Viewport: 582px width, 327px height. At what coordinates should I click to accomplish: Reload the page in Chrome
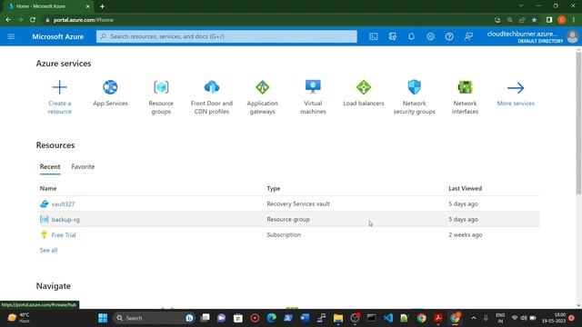tap(33, 20)
